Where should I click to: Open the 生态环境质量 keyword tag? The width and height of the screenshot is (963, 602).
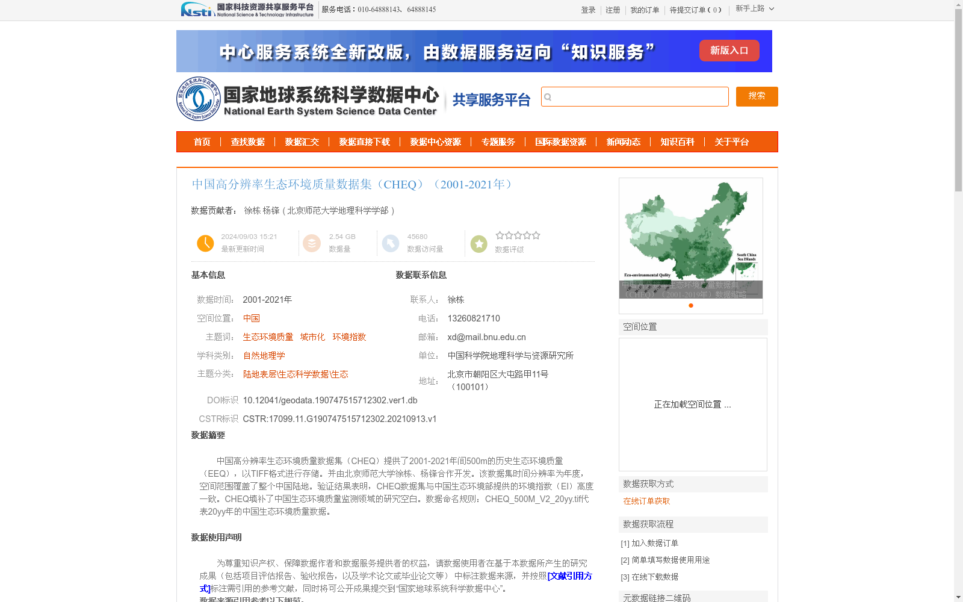[x=267, y=337]
